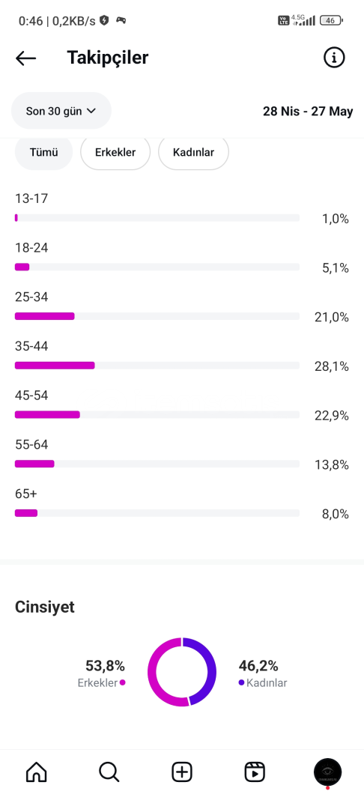
Task: Select the Tümü filter chip
Action: 44,153
